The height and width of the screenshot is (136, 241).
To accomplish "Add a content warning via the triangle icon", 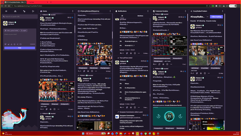I will [x=11, y=44].
